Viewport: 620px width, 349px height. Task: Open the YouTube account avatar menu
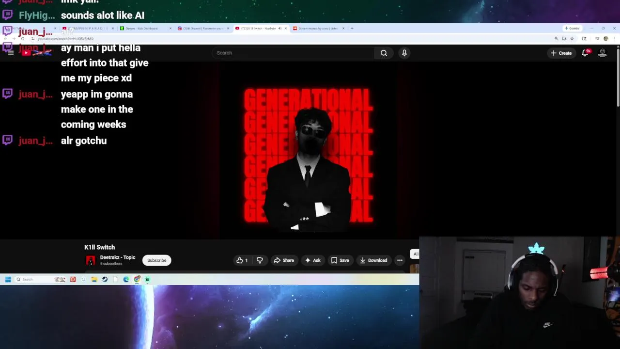[603, 53]
